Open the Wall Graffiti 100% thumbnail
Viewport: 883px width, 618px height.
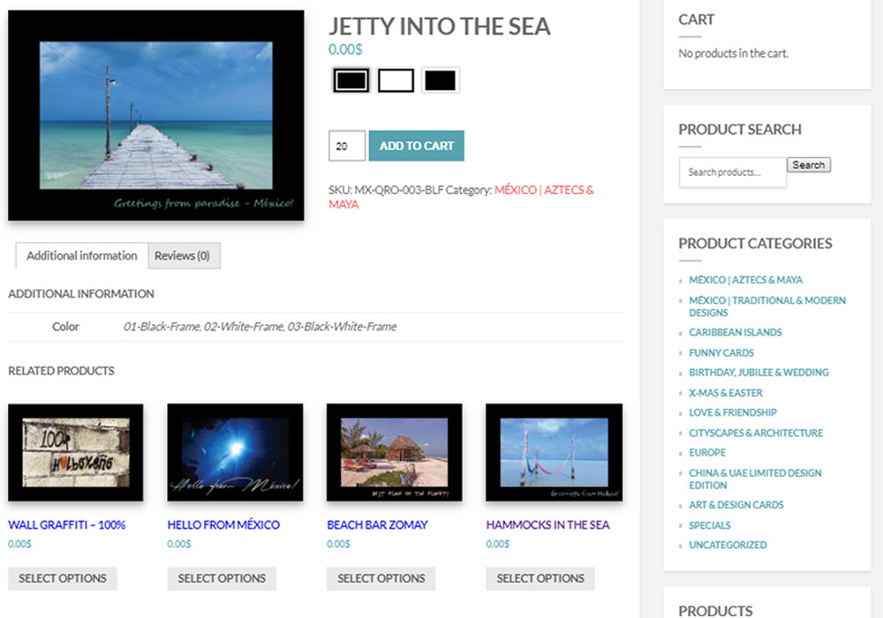pyautogui.click(x=75, y=453)
